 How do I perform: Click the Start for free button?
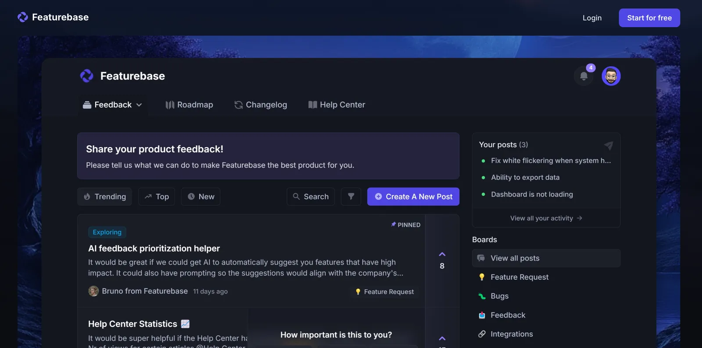click(x=649, y=18)
